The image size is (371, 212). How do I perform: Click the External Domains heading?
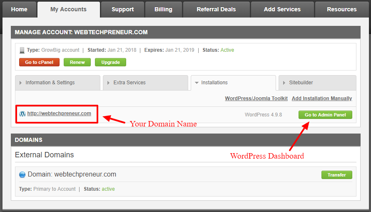coord(44,155)
